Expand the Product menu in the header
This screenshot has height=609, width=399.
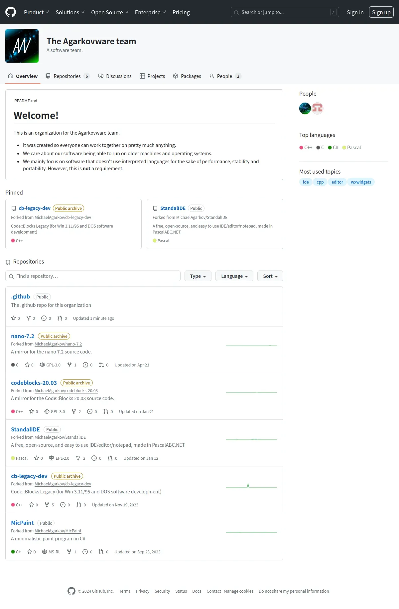pyautogui.click(x=37, y=12)
